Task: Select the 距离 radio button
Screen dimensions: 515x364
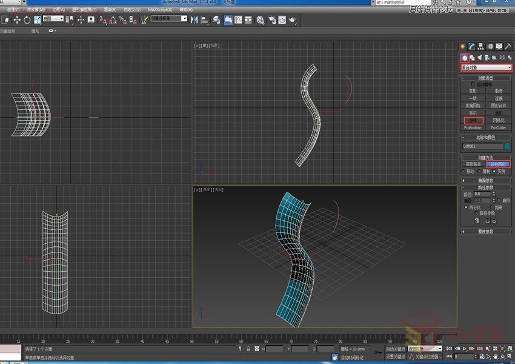Action: [x=491, y=207]
